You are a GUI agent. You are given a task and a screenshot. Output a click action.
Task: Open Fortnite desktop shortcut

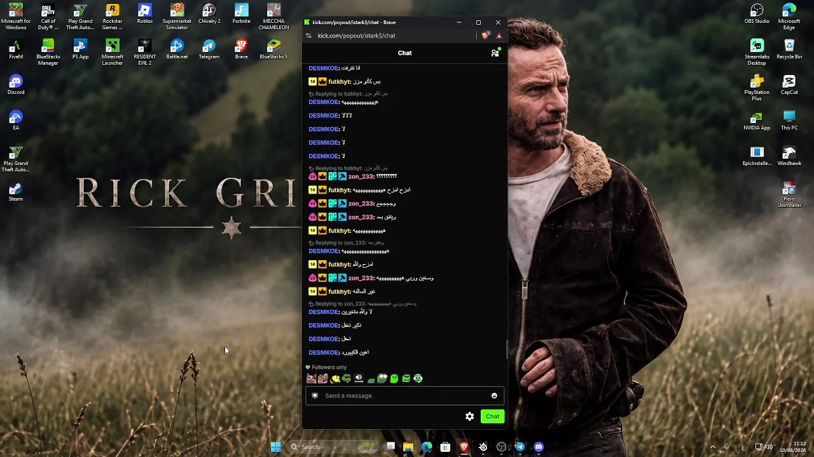[242, 14]
